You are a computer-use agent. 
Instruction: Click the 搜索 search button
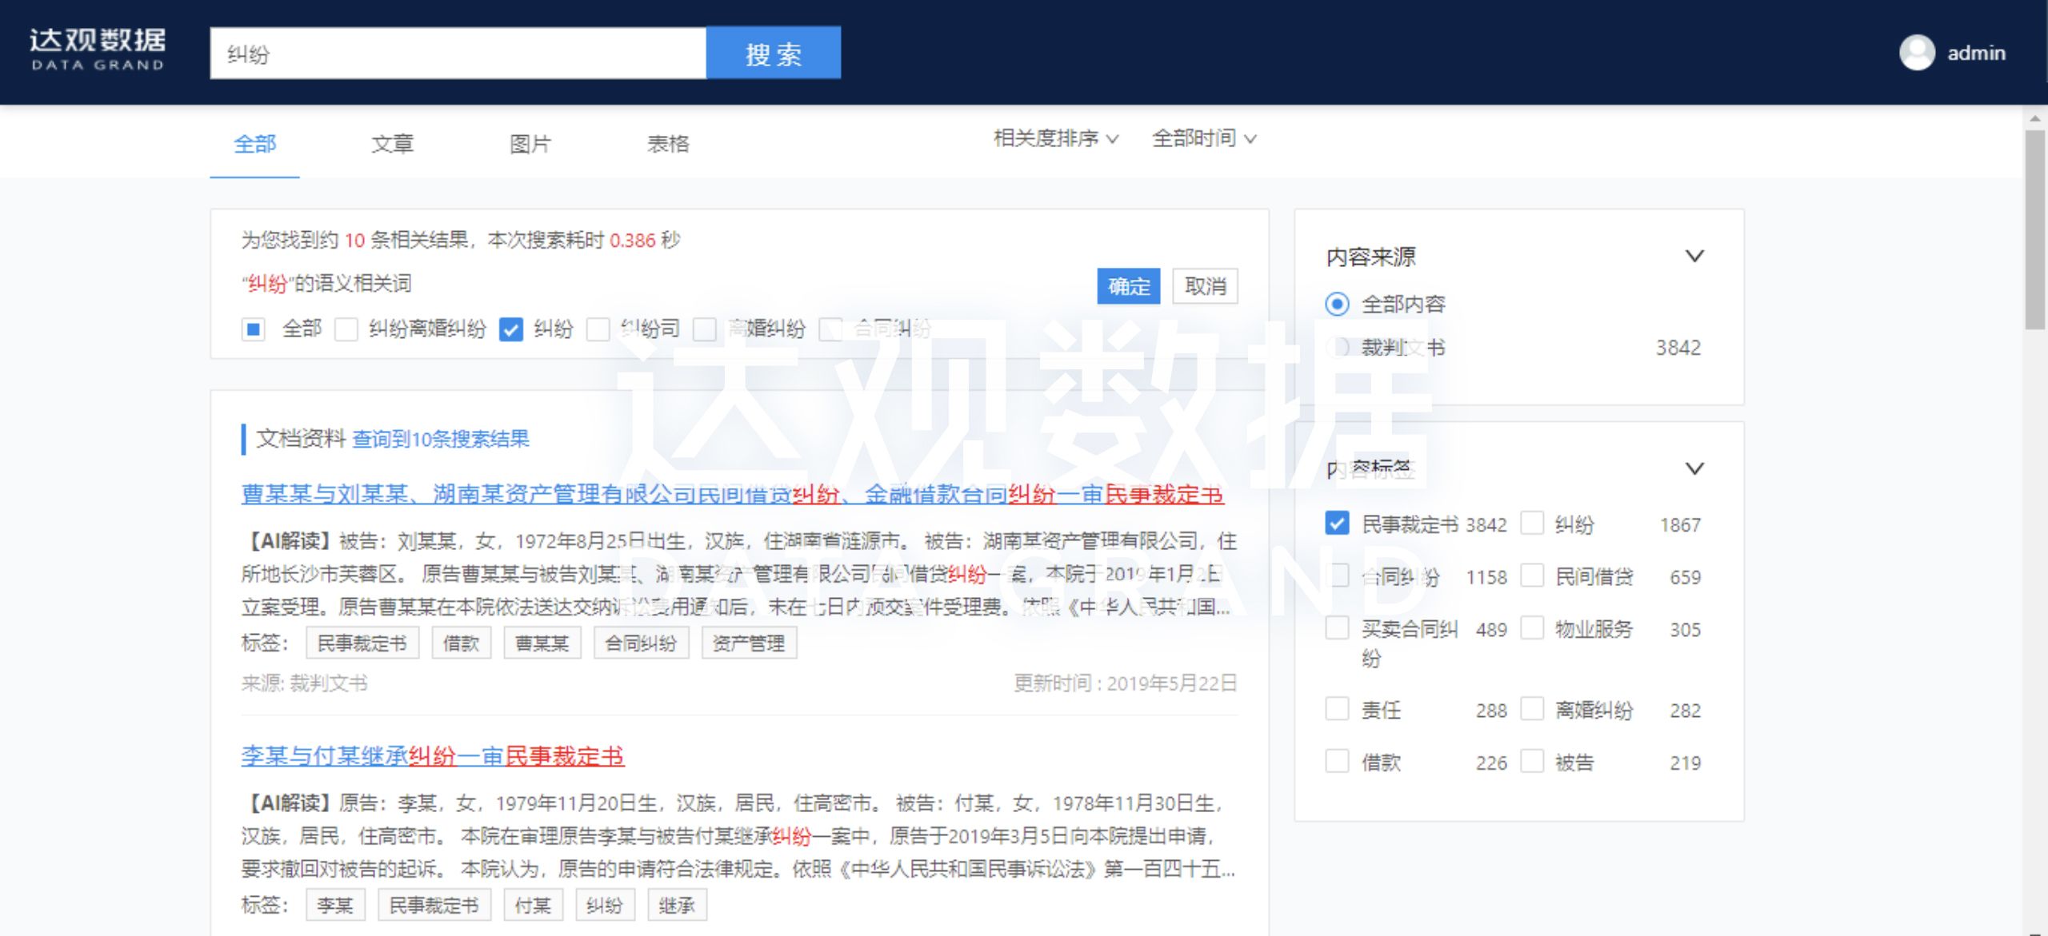point(774,53)
